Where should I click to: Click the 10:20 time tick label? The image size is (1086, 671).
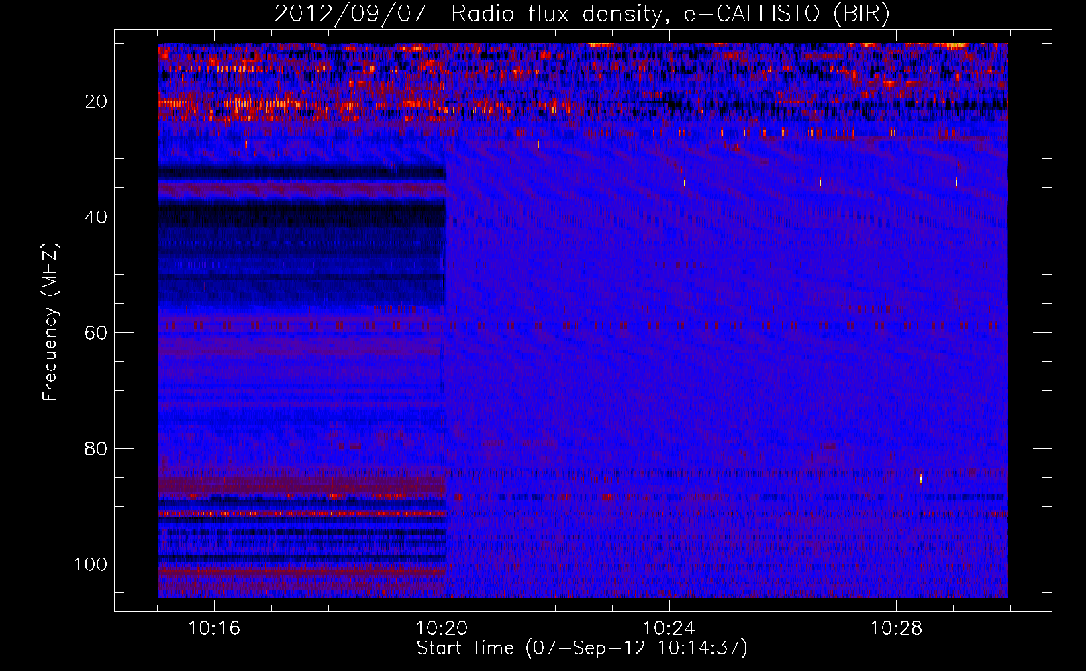442,629
